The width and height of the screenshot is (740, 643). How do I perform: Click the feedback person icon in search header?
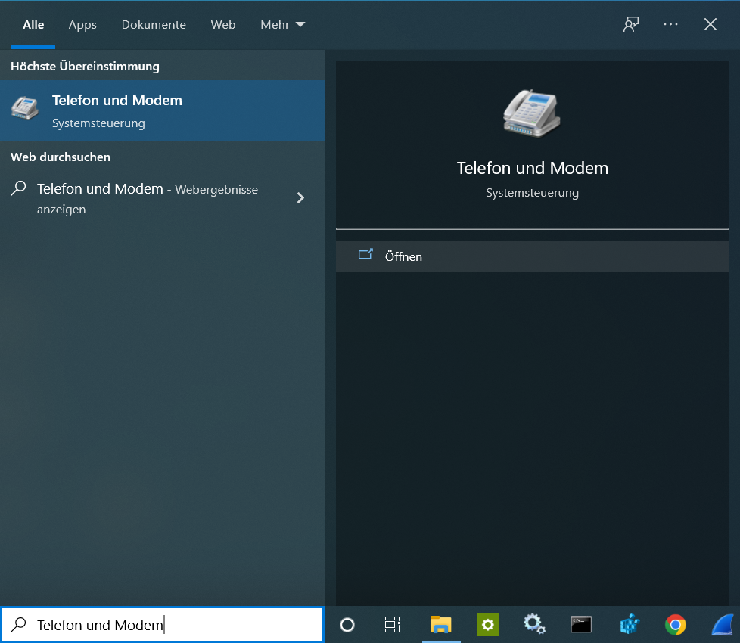point(630,24)
